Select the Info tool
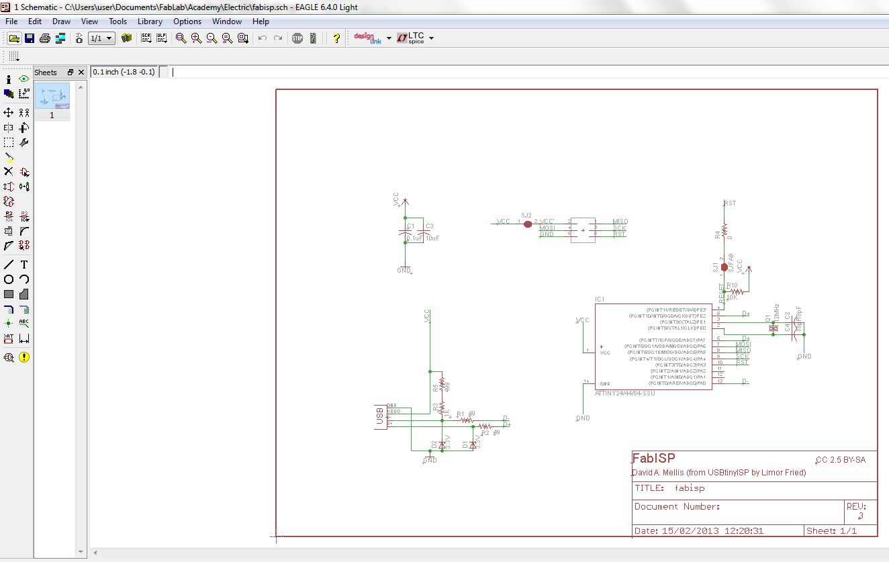Screen dimensions: 889x562 (9, 79)
